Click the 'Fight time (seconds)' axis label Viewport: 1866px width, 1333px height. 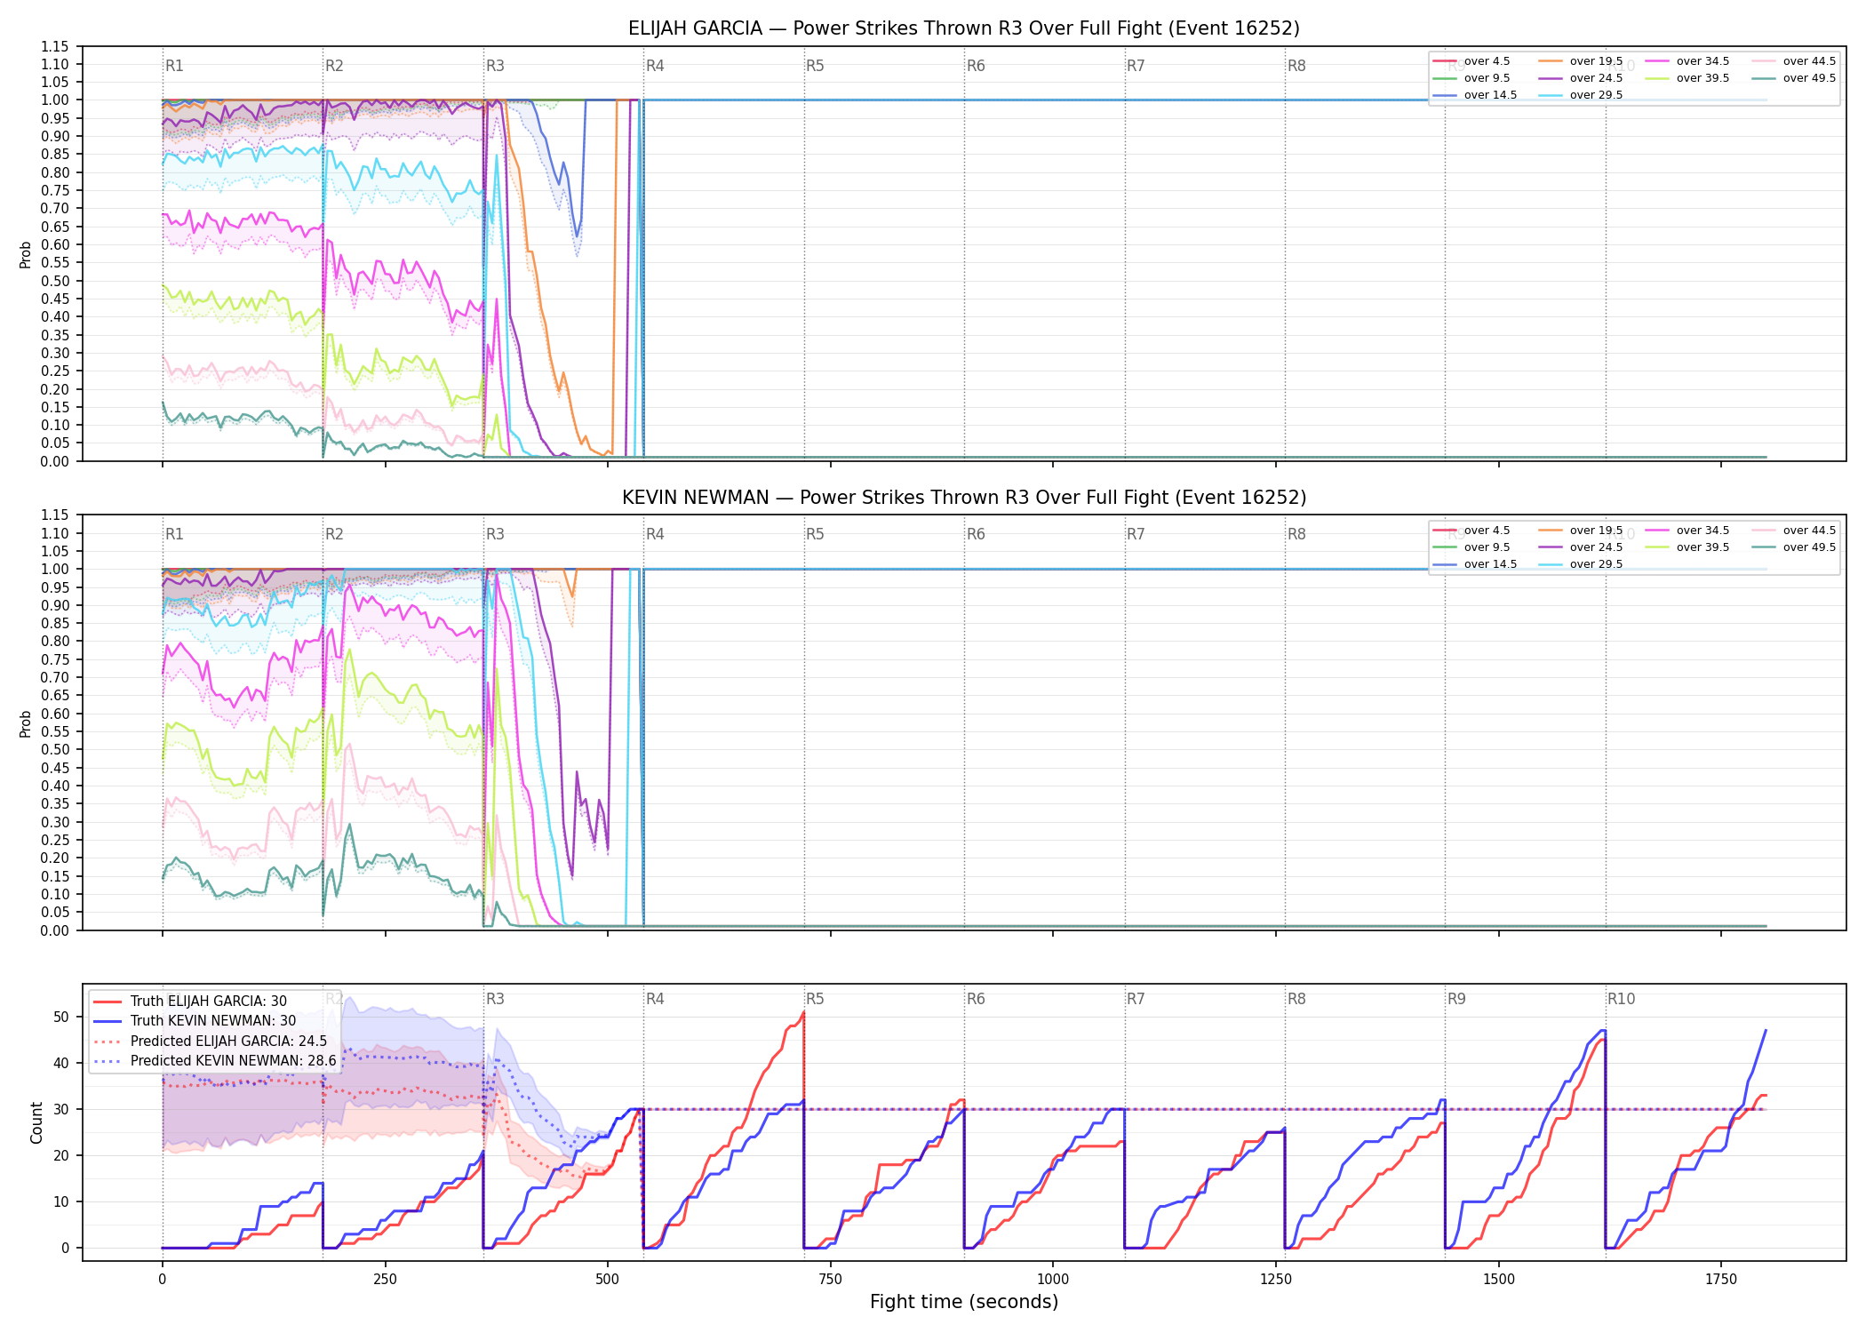(x=964, y=1302)
